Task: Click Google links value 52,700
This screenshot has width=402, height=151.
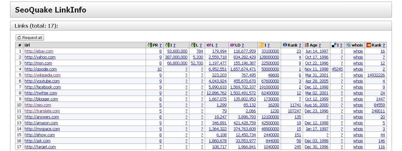Action: (x=197, y=63)
